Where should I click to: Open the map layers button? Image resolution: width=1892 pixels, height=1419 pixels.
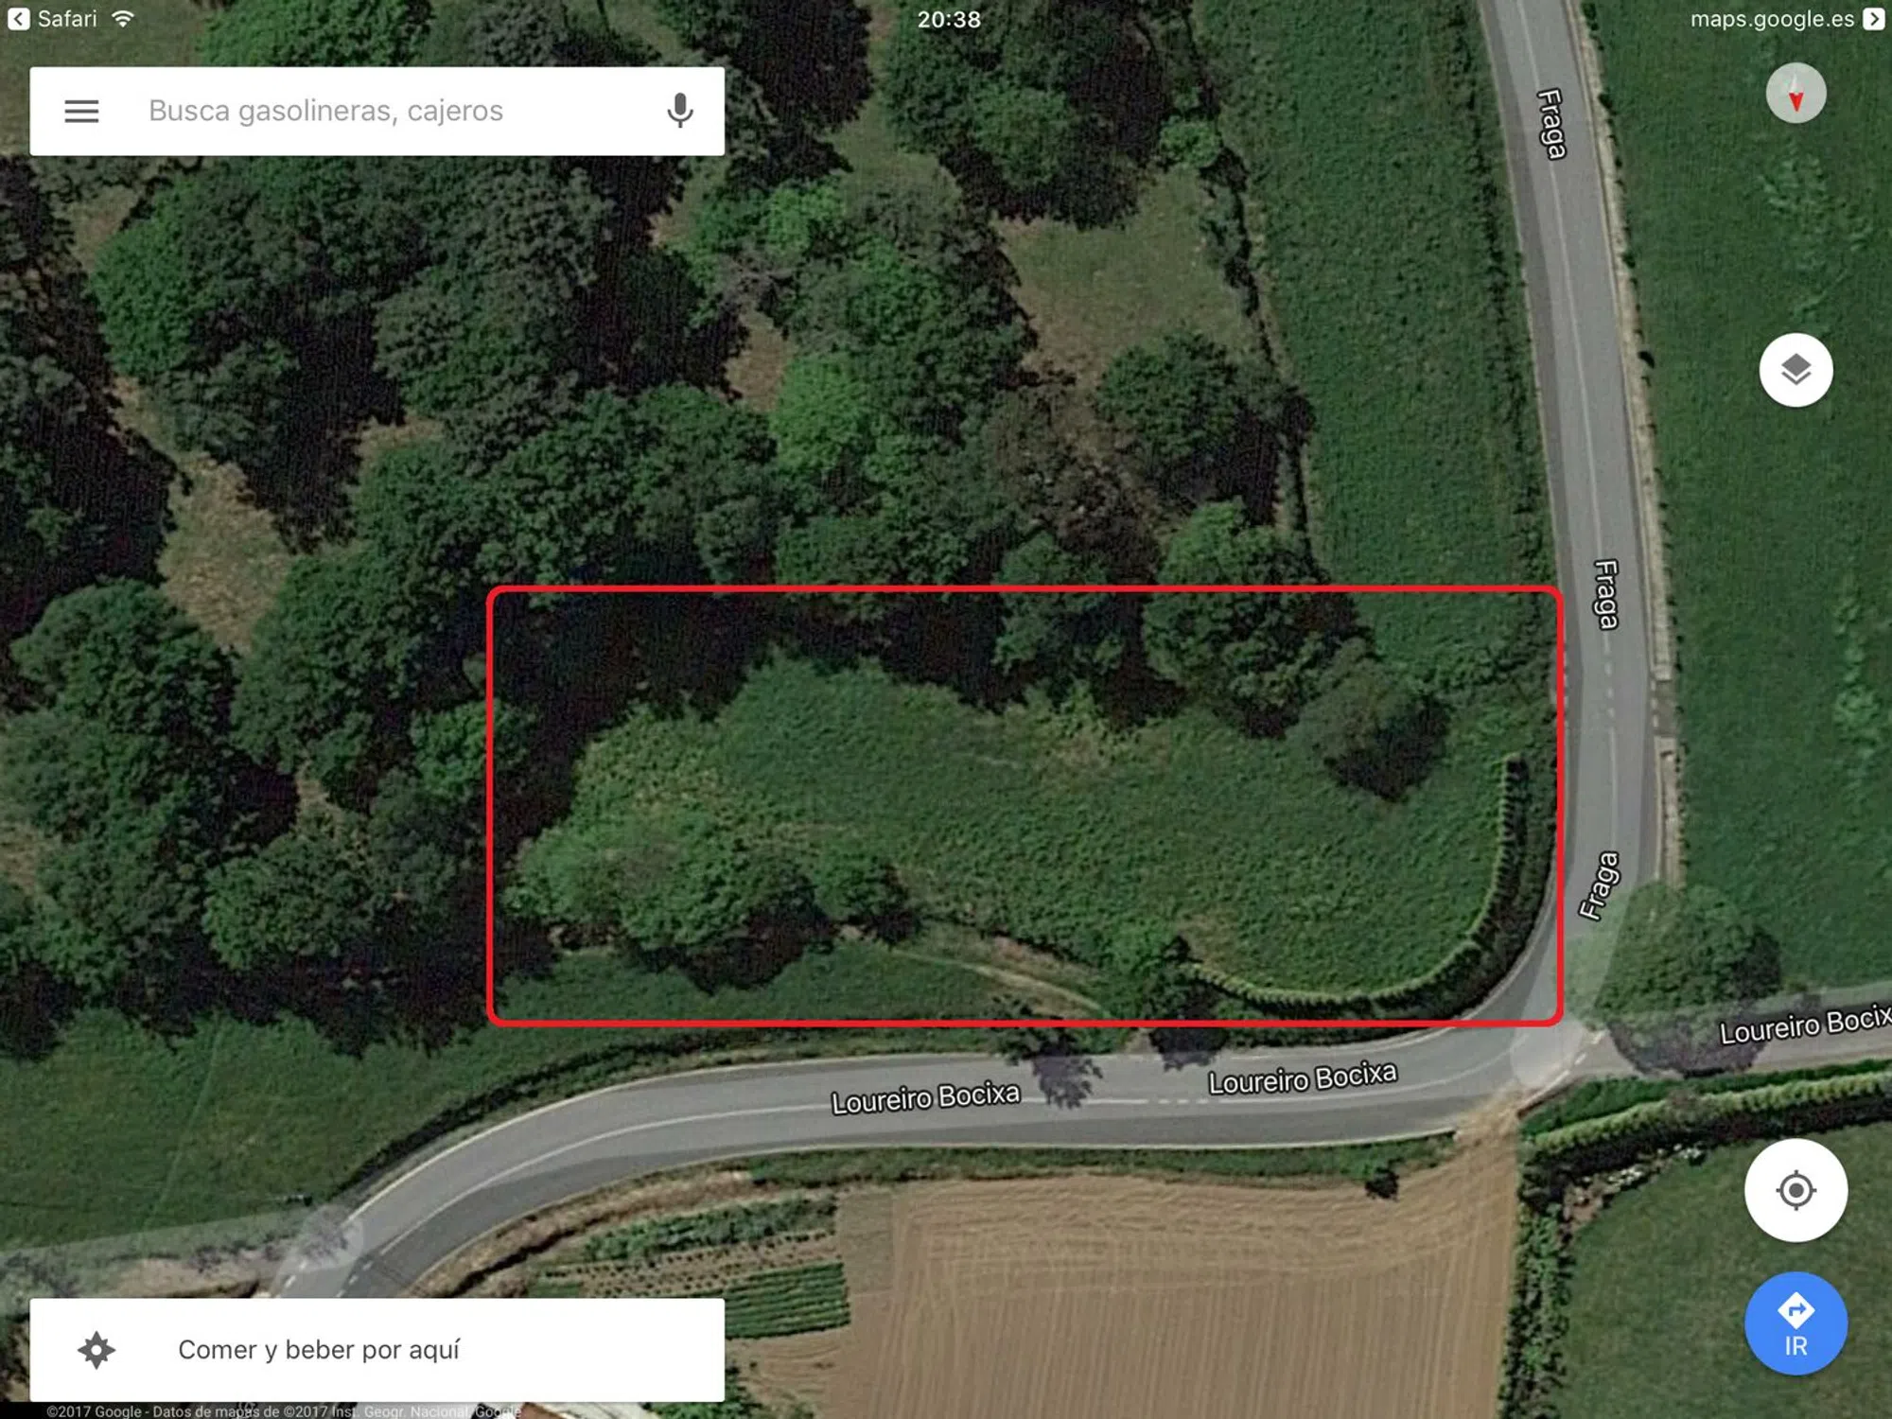pyautogui.click(x=1796, y=370)
